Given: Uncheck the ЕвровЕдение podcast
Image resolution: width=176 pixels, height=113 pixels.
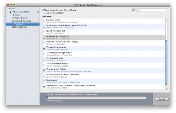Looking at the screenshot, I should pyautogui.click(x=44, y=87).
